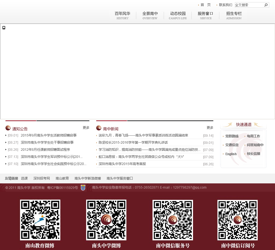Open the 每周工作 quick link
Image resolution: width=275 pixels, height=250 pixels.
tap(253, 136)
